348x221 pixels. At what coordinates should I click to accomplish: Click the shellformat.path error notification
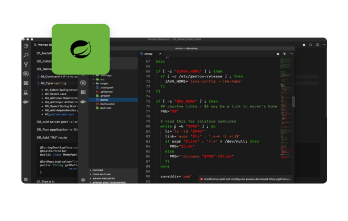(246, 179)
